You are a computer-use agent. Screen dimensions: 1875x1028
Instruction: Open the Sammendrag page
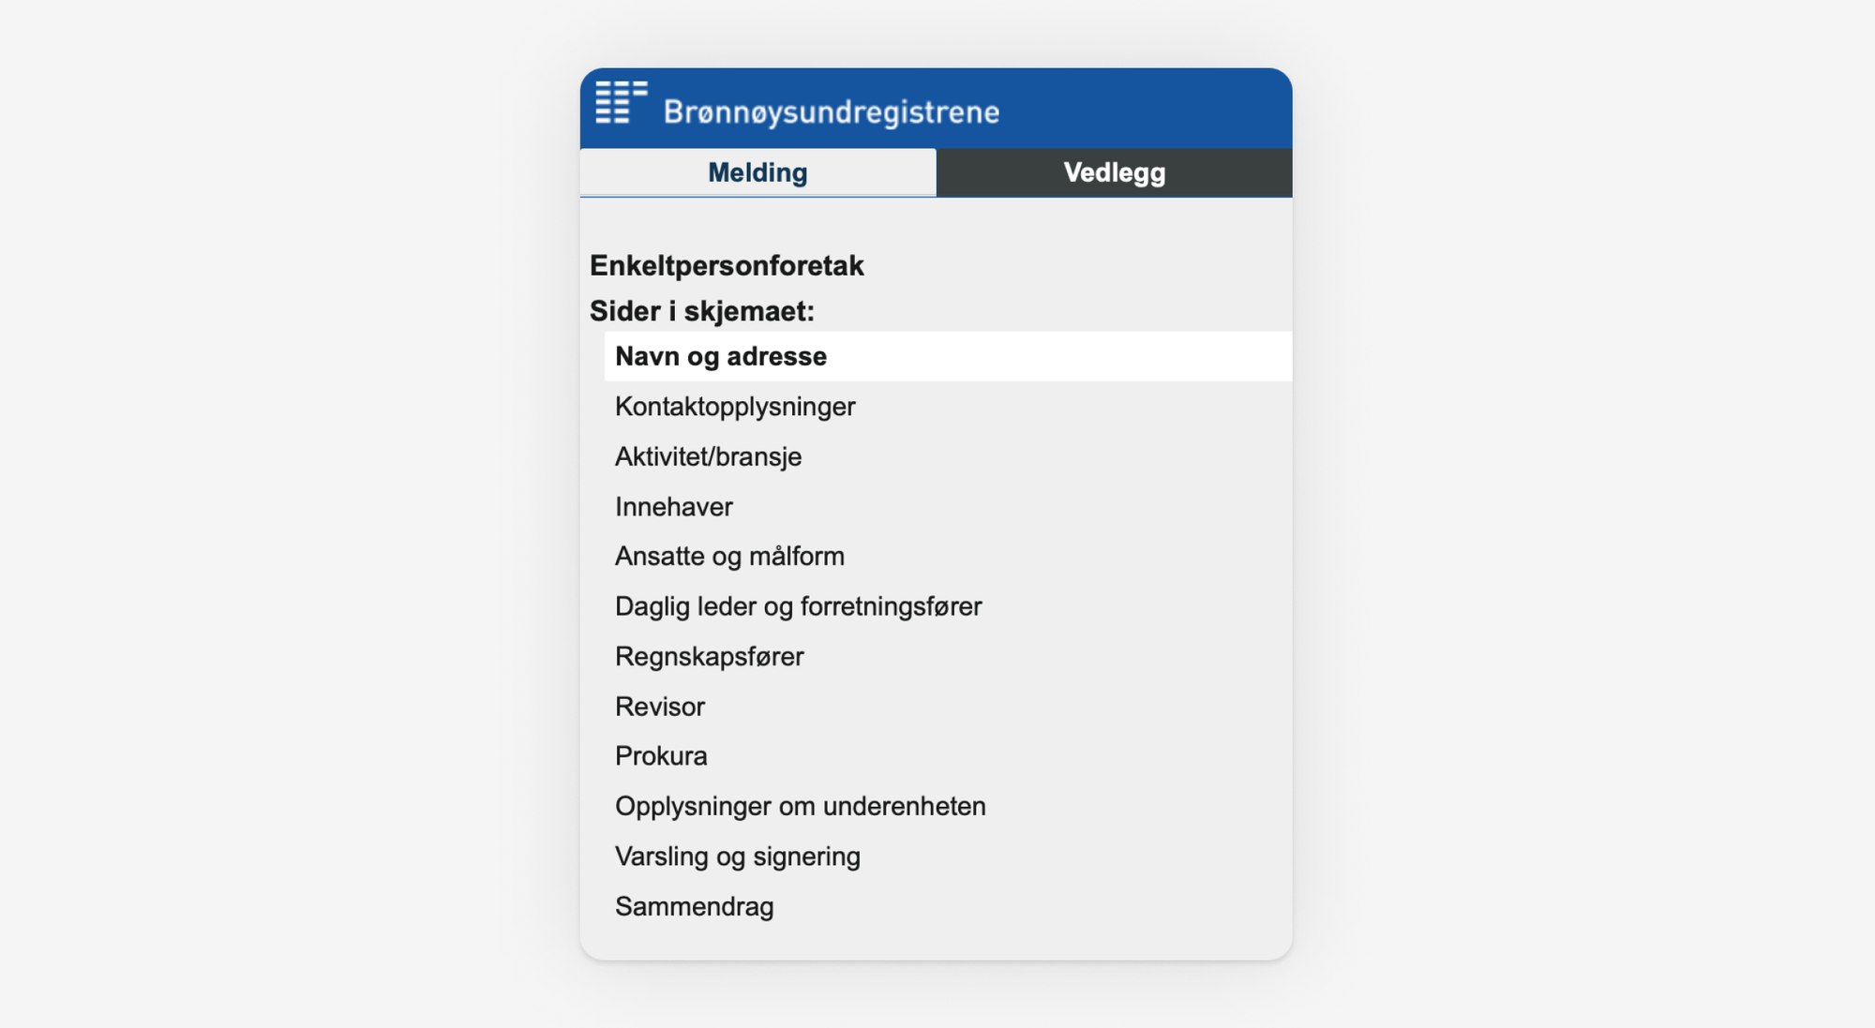(x=695, y=906)
